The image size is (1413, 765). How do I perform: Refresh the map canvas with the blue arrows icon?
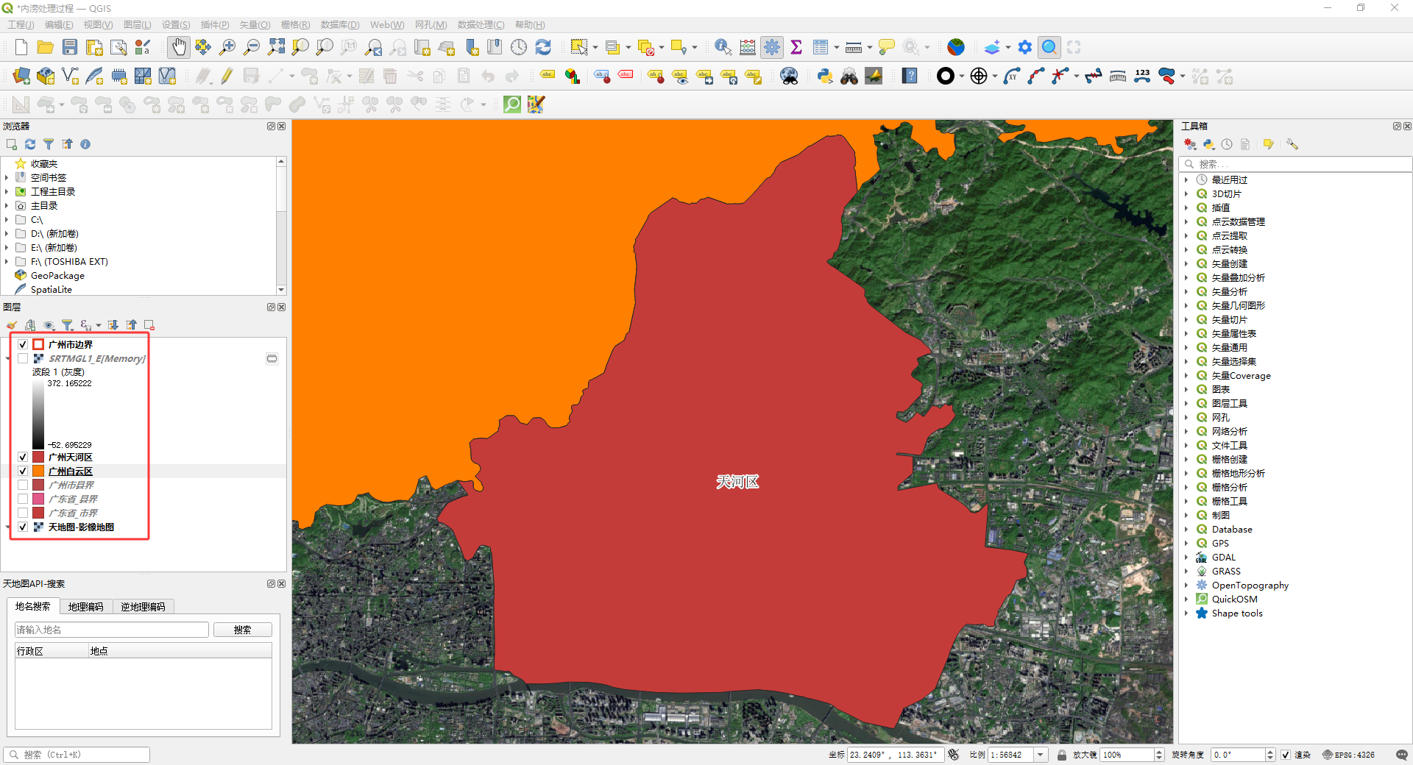543,48
